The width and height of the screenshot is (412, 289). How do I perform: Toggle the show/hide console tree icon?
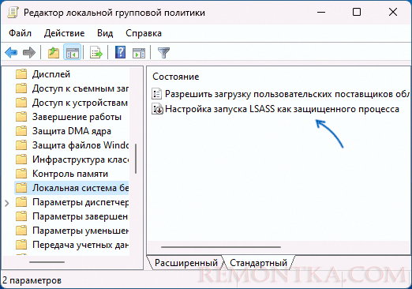(73, 52)
